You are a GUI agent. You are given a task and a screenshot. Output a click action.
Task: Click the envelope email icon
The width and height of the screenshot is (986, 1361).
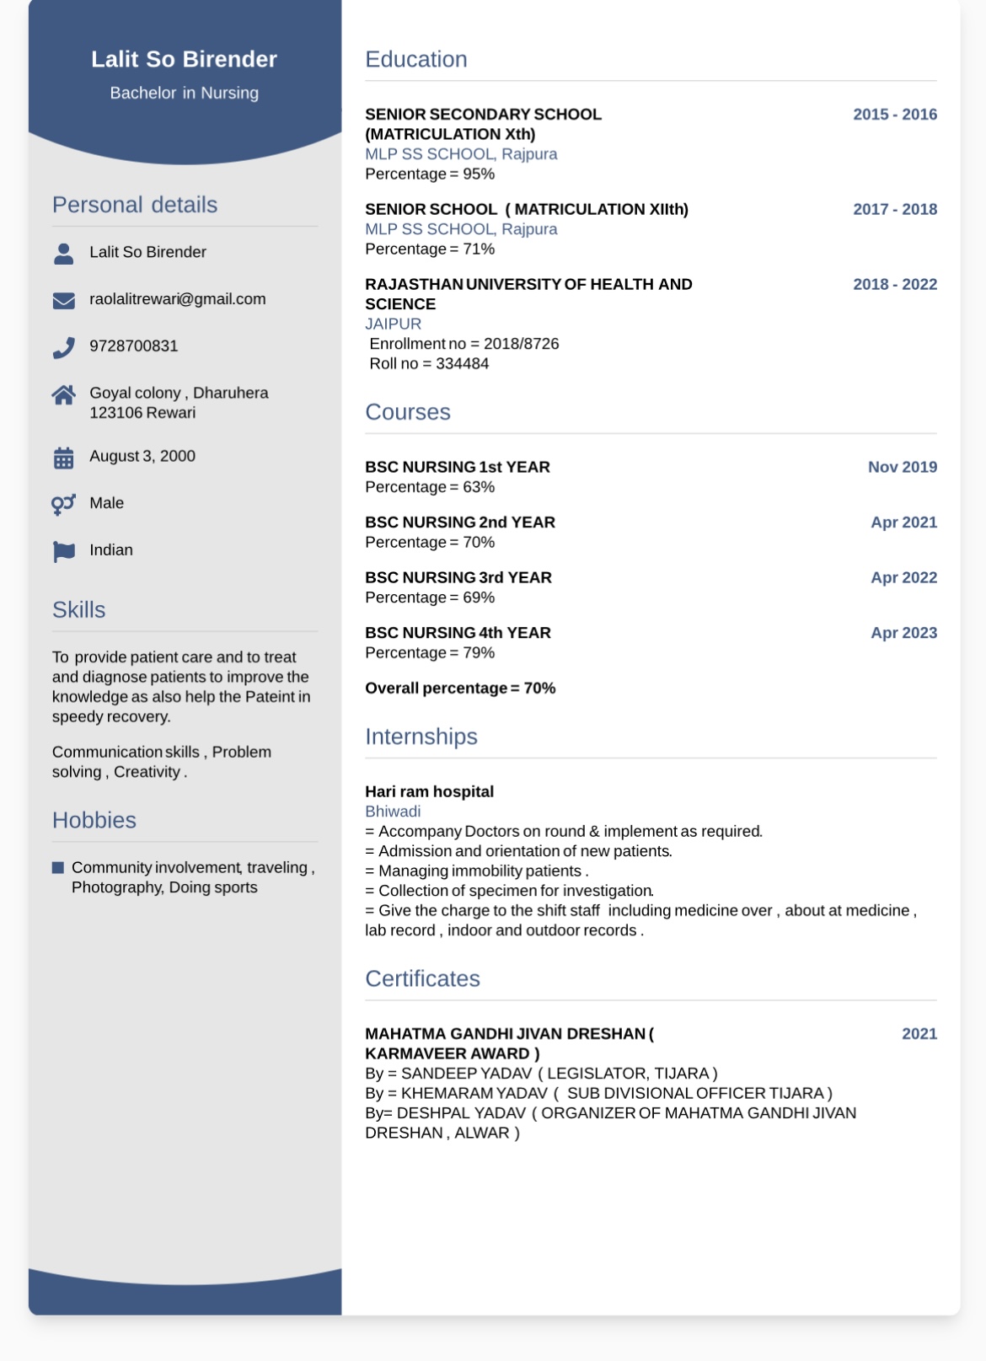coord(63,300)
